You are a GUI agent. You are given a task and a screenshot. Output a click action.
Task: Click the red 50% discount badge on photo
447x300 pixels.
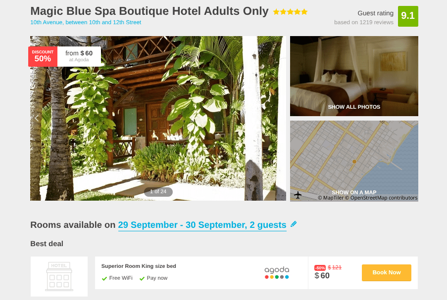43,56
